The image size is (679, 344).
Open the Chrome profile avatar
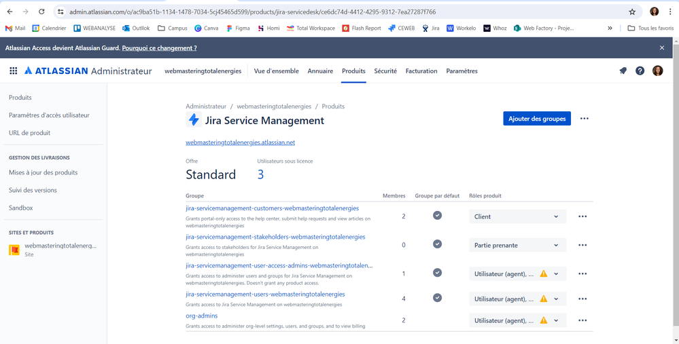(x=654, y=12)
